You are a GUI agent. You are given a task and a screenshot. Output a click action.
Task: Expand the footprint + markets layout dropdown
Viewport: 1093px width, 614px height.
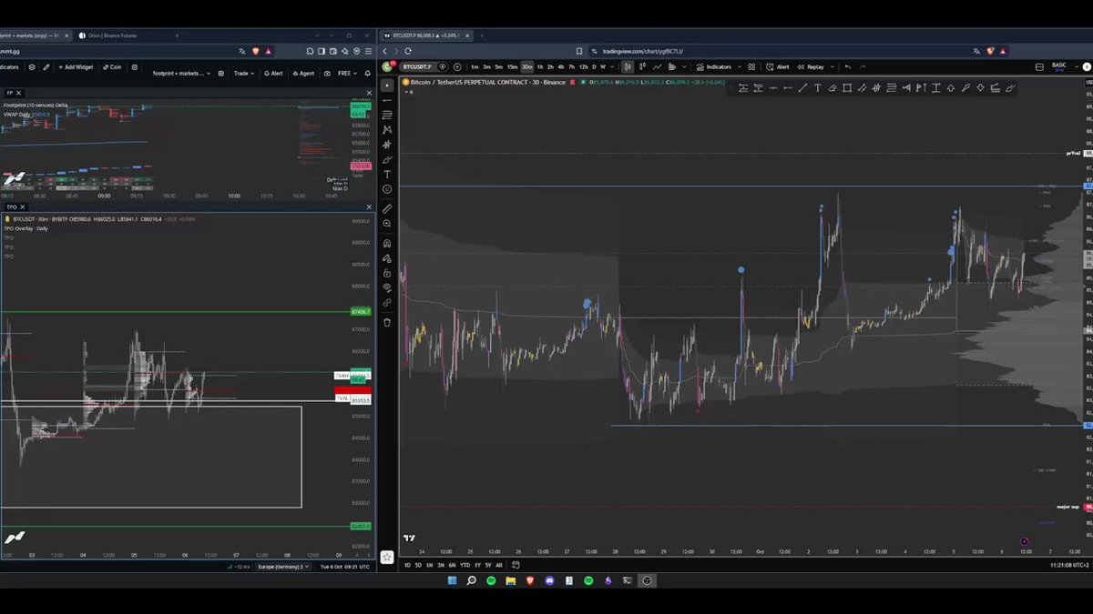[x=181, y=73]
